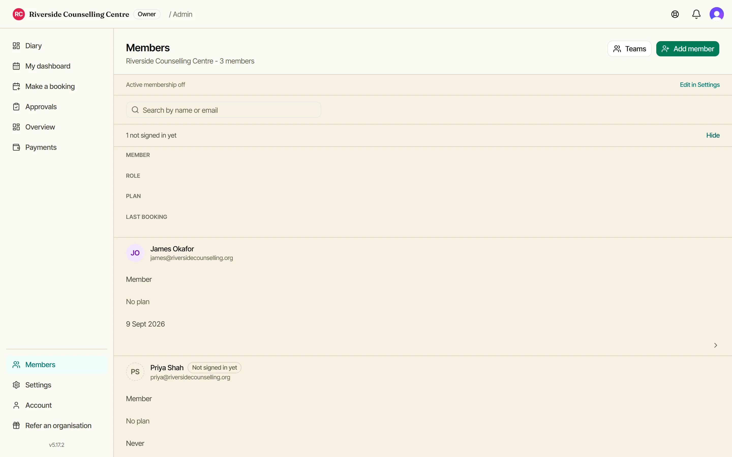Viewport: 732px width, 457px height.
Task: Click the Add member button
Action: [x=688, y=49]
